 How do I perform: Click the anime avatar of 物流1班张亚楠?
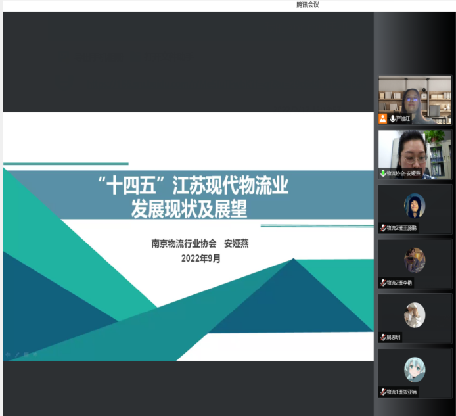415,369
